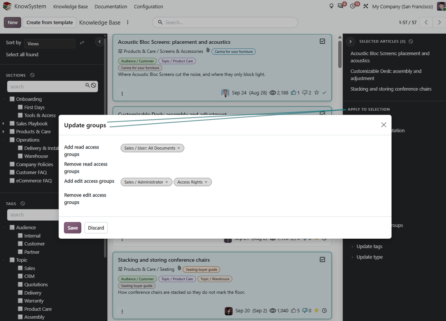Screen dimensions: 446x321
Task: Expand the Products & Care section tree
Action: tap(4, 132)
